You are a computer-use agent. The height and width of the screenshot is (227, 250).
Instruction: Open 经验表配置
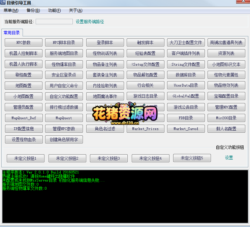click(x=146, y=53)
